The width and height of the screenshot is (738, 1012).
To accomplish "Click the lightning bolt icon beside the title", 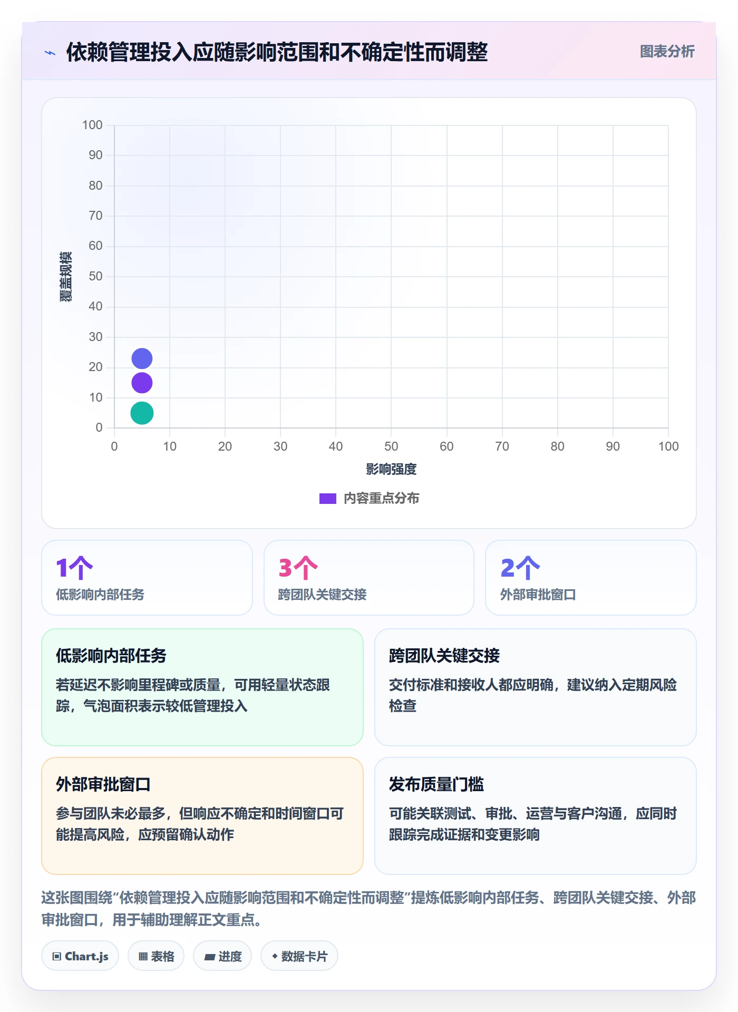I will pyautogui.click(x=50, y=53).
